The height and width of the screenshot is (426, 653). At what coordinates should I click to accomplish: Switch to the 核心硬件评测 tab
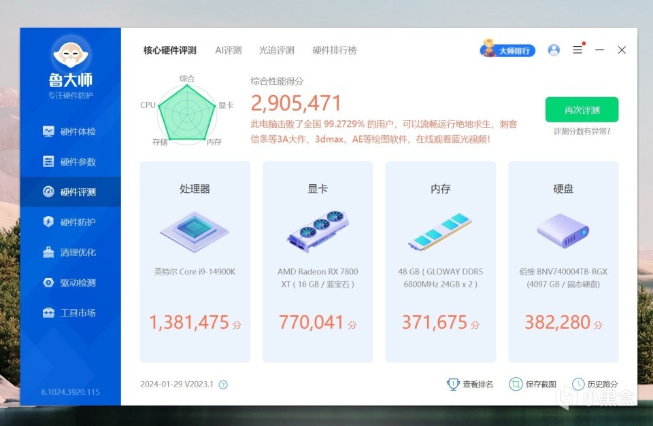170,50
